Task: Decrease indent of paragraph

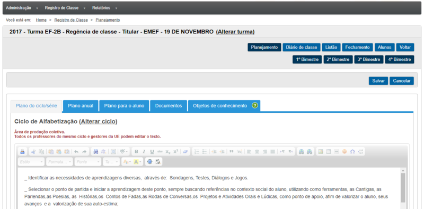Action: (214, 151)
